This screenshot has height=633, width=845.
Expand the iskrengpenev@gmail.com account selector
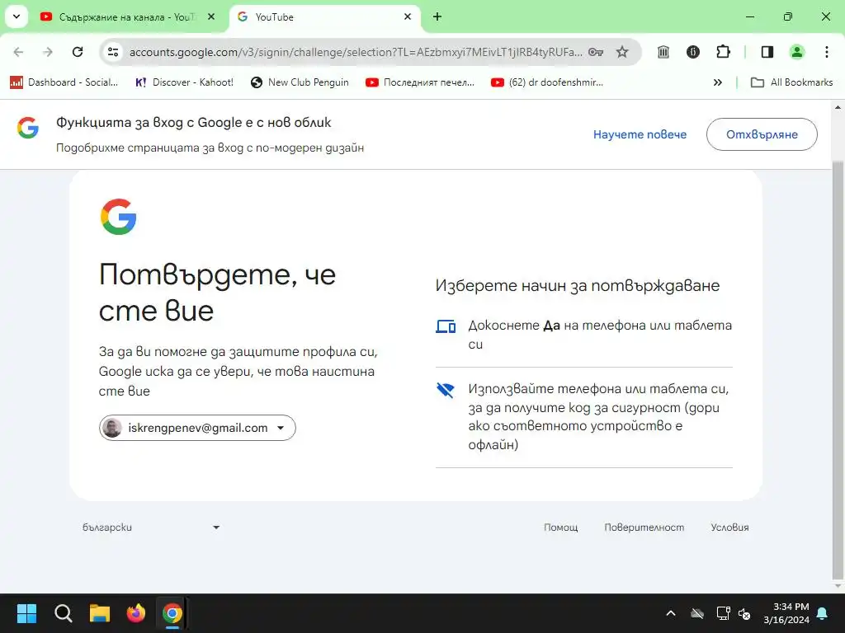point(197,428)
